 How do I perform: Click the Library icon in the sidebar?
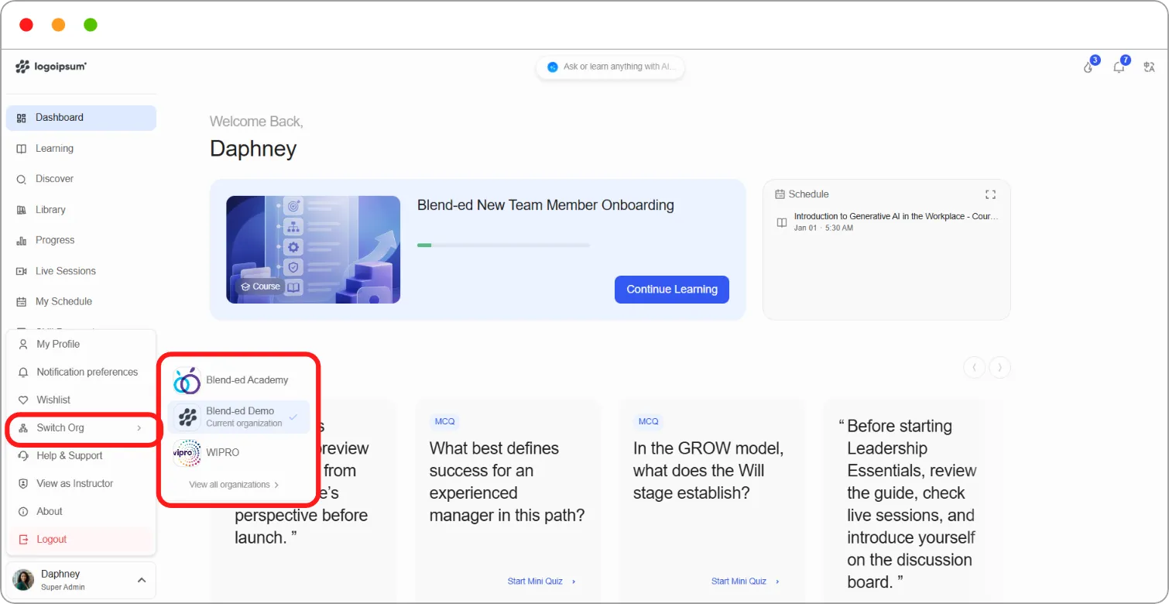click(x=22, y=210)
